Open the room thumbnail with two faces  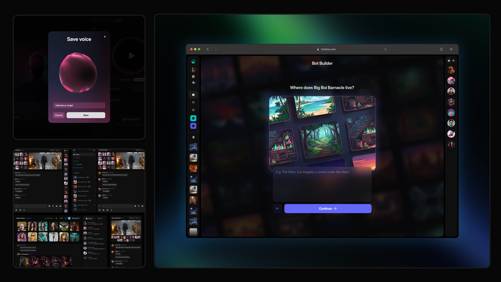tap(193, 200)
